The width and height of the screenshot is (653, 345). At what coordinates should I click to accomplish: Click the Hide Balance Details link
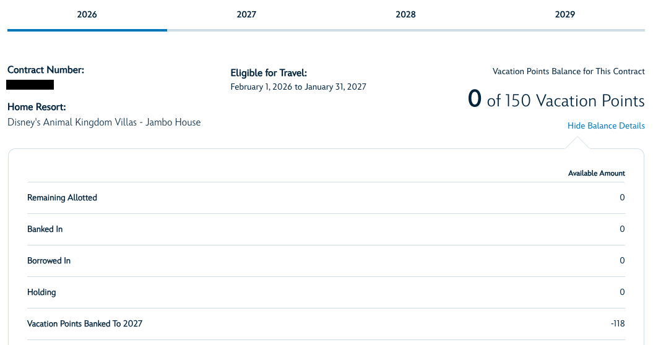pos(606,126)
